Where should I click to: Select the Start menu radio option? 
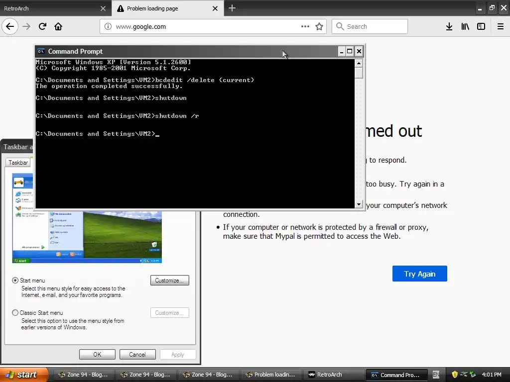[15, 281]
